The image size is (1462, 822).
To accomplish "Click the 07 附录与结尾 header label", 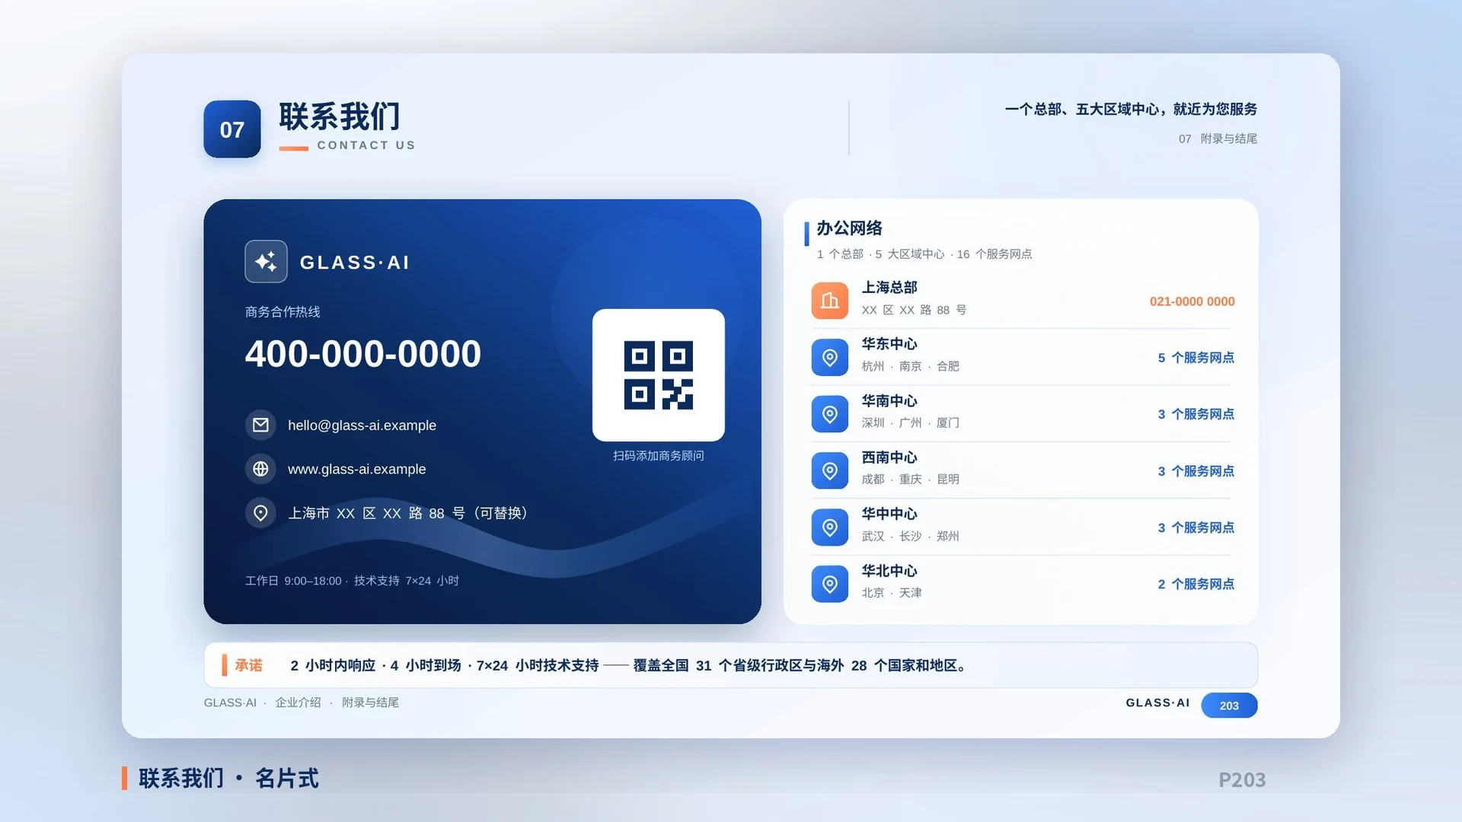I will point(1218,139).
